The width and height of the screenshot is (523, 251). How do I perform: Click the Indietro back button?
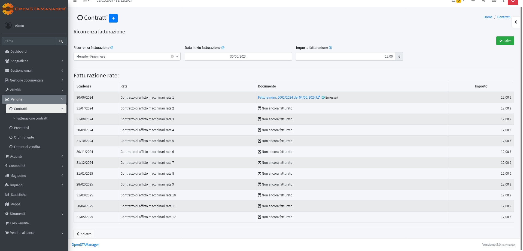84,234
